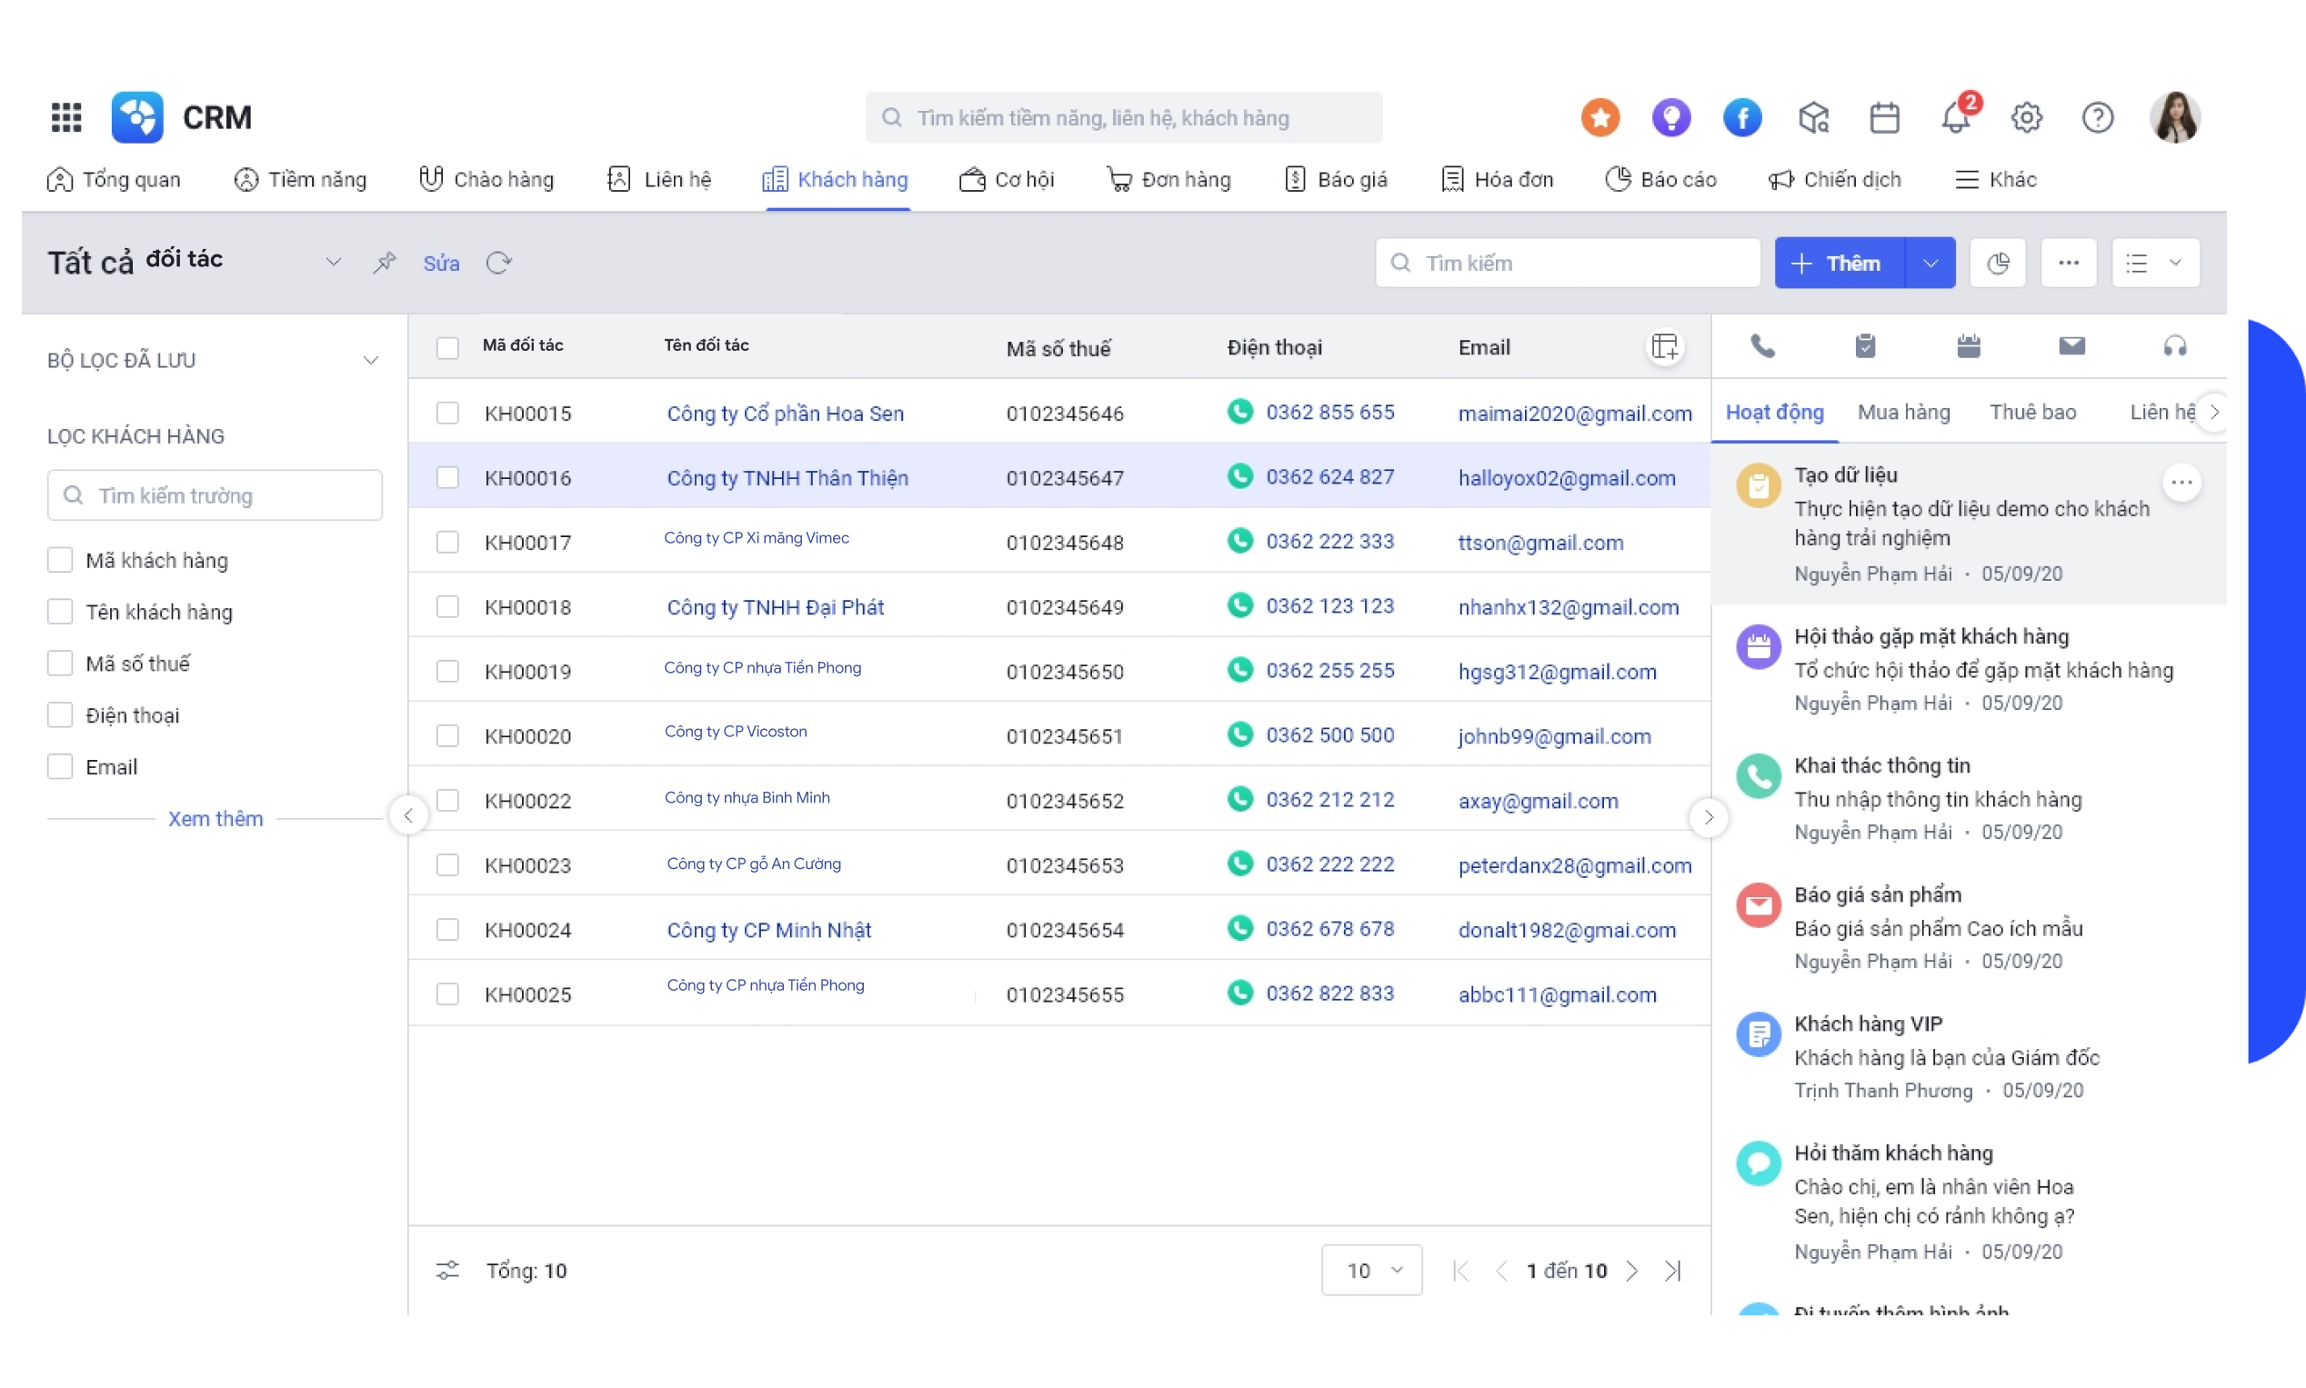Click the headset support icon

pyautogui.click(x=2175, y=347)
